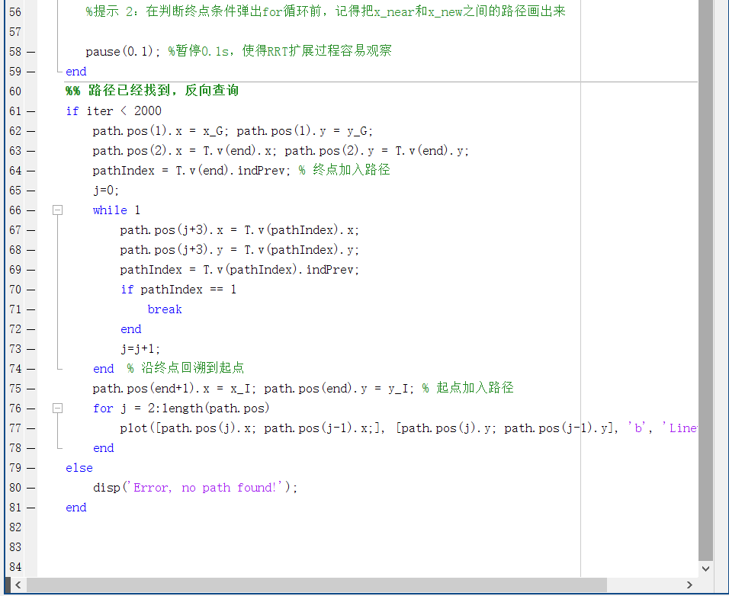Click the 'pause(0.1);' statement
Screen dimensions: 729x596
pyautogui.click(x=123, y=52)
